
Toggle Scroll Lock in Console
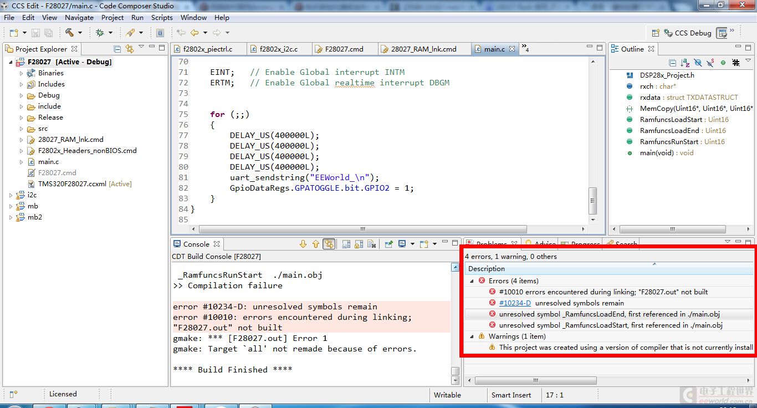pyautogui.click(x=359, y=244)
